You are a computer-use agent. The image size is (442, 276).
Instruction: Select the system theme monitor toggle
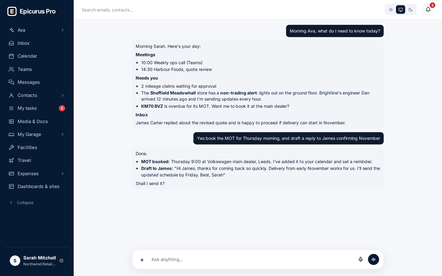[401, 10]
